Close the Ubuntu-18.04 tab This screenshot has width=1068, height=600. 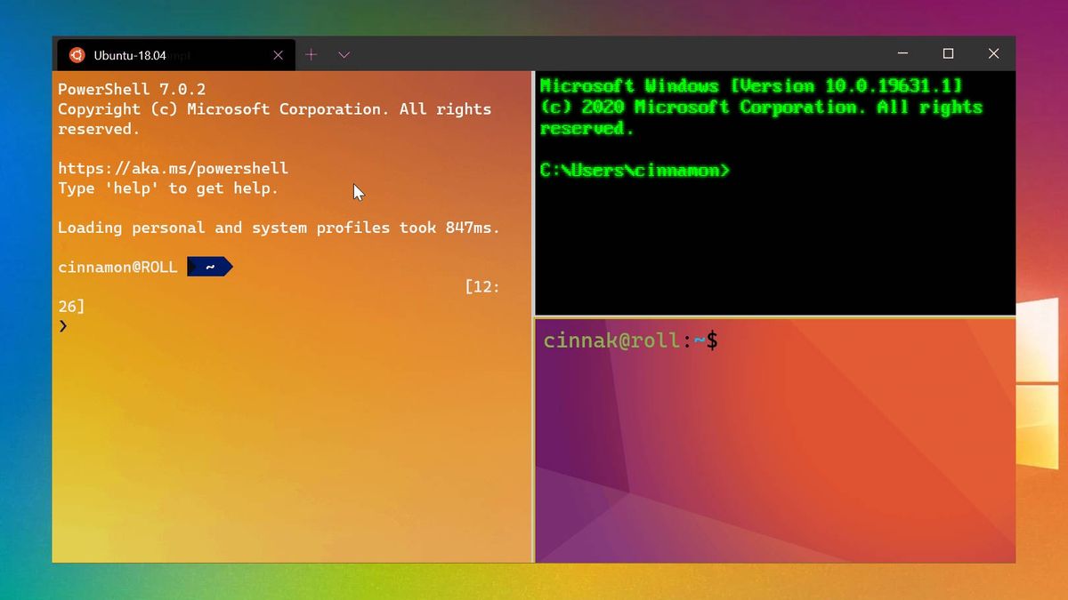tap(278, 55)
